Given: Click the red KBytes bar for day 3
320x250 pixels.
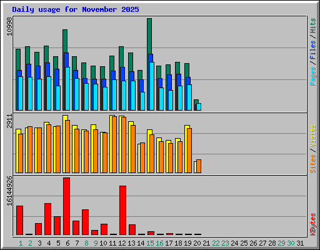Looking at the screenshot, I should coord(38,229).
